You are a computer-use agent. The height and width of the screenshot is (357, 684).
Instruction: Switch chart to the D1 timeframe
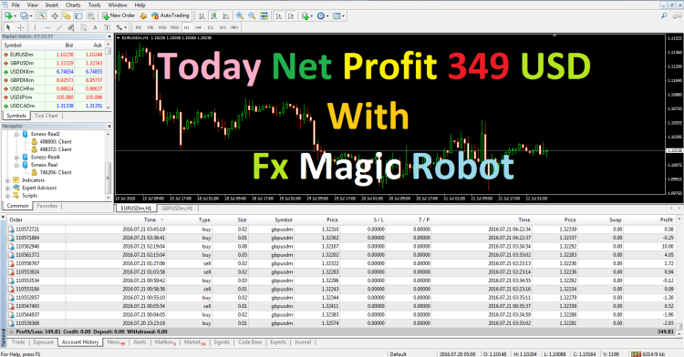click(x=211, y=27)
